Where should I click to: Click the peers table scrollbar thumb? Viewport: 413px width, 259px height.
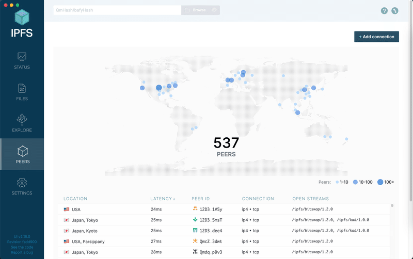[x=392, y=205]
